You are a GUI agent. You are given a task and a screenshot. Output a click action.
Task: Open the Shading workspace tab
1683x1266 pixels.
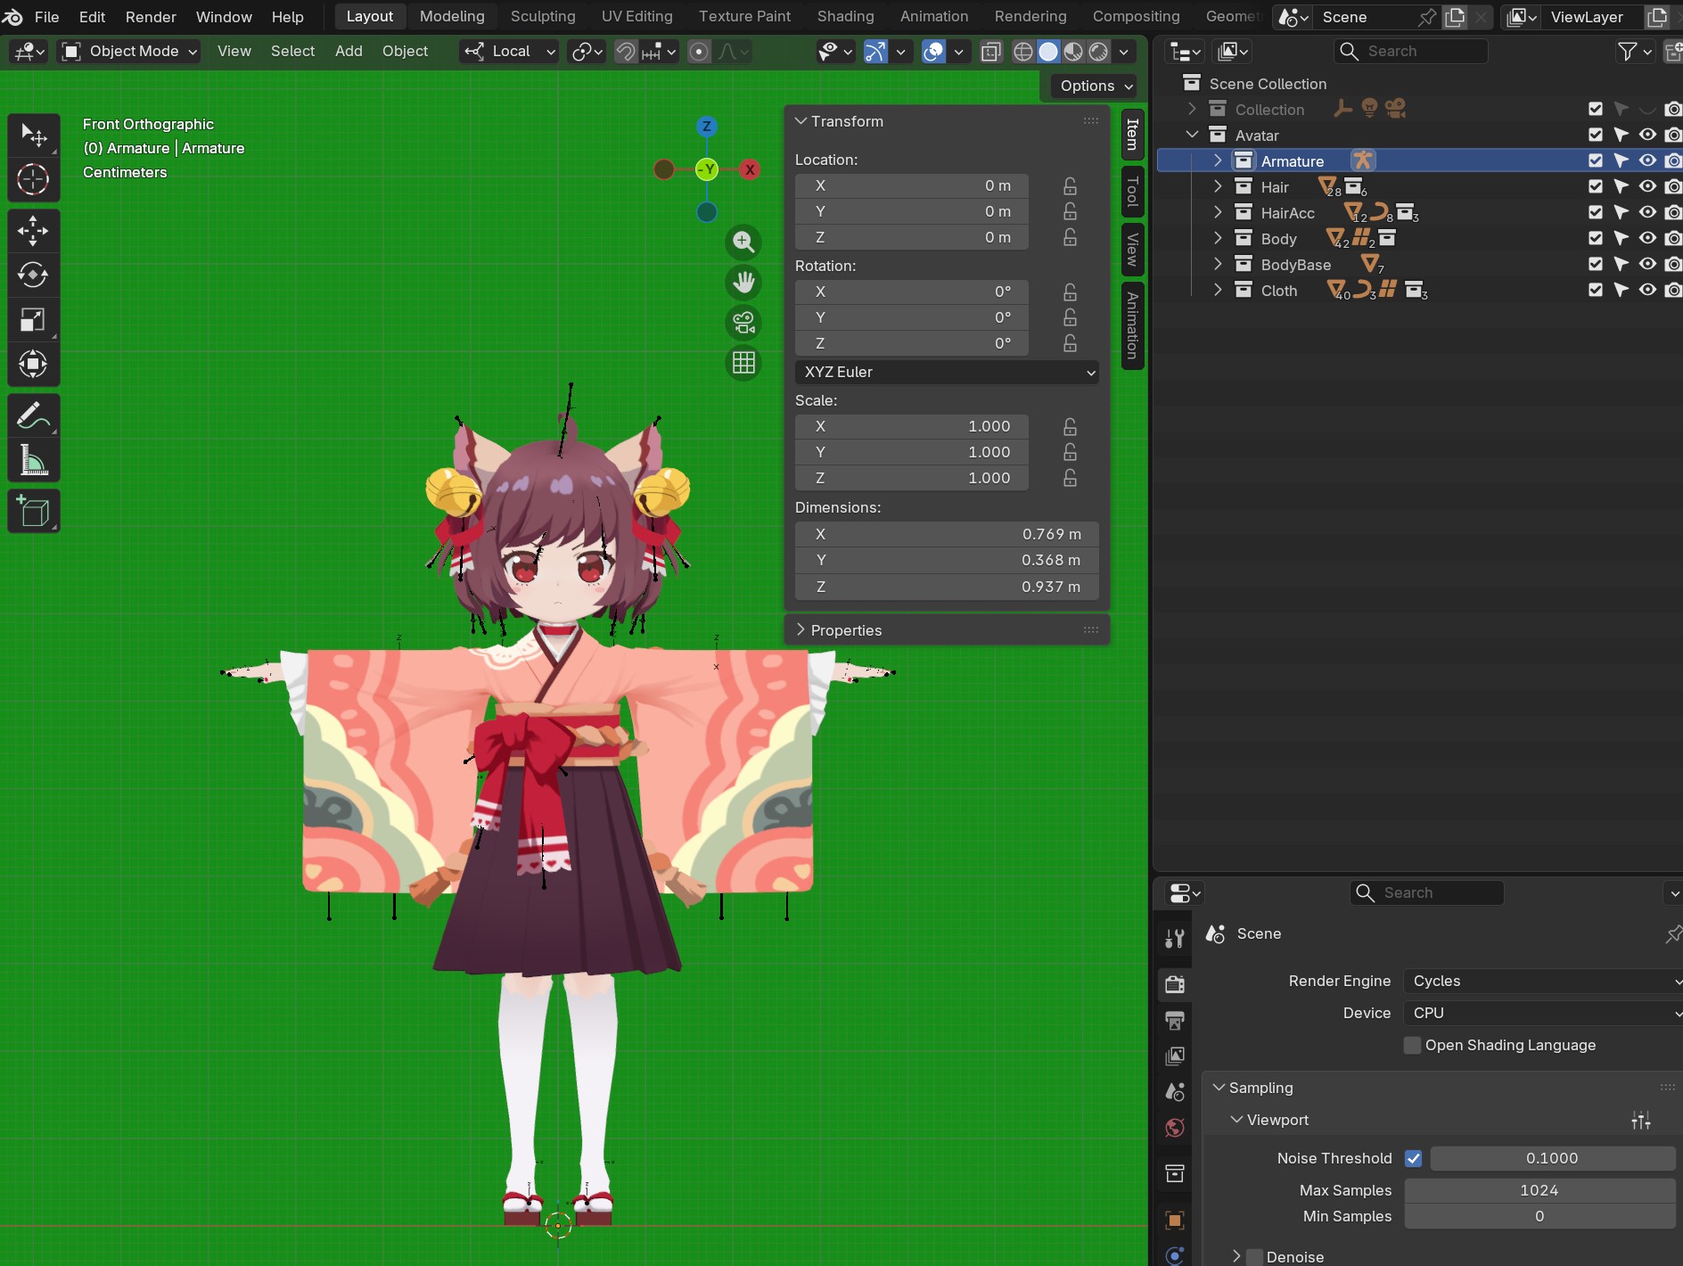(x=845, y=16)
